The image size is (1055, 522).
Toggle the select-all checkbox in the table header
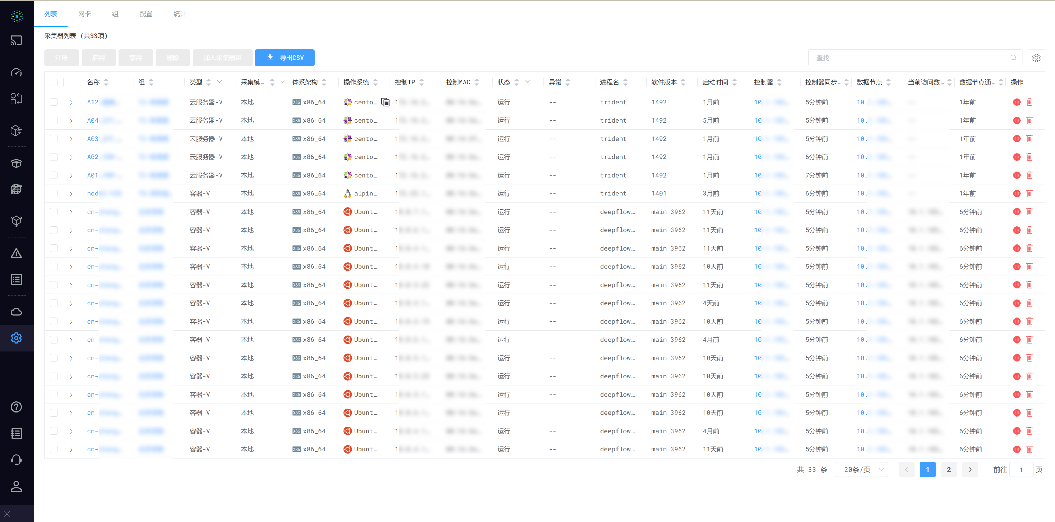54,82
